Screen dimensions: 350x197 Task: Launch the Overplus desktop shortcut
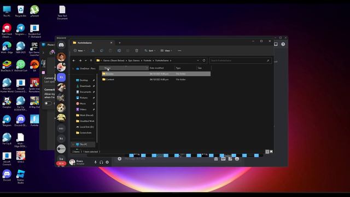(7, 102)
